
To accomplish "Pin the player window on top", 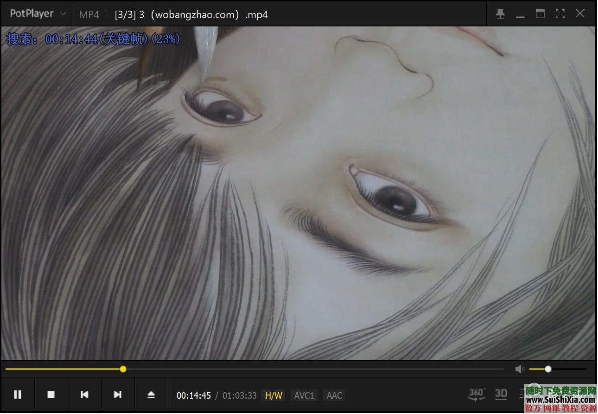I will tap(500, 14).
